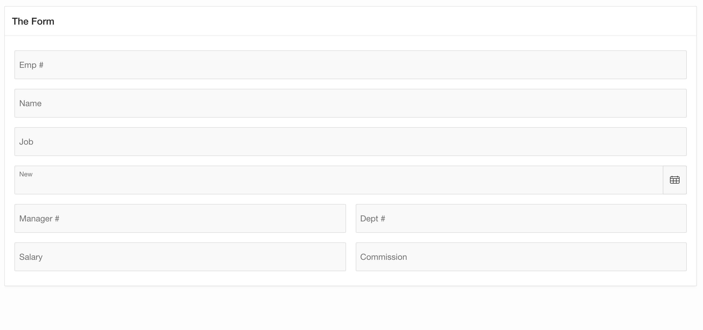Viewport: 703px width, 330px height.
Task: Click the 'Name' placeholder text
Action: (30, 103)
